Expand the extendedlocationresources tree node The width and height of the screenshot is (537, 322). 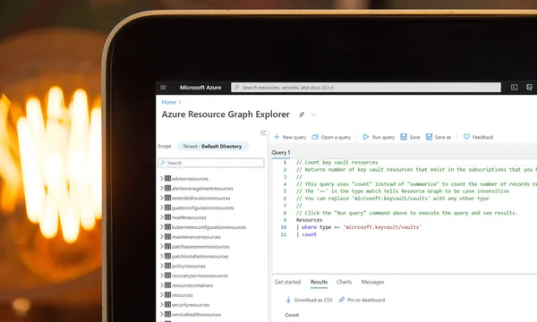pyautogui.click(x=162, y=198)
